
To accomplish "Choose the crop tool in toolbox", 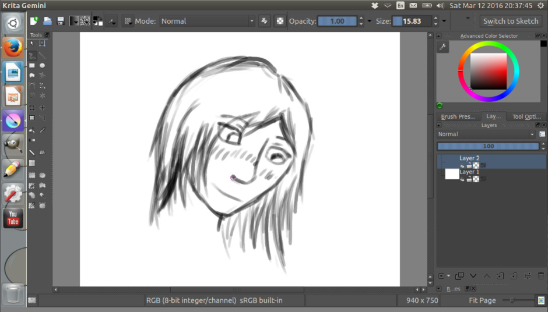I will 32,108.
